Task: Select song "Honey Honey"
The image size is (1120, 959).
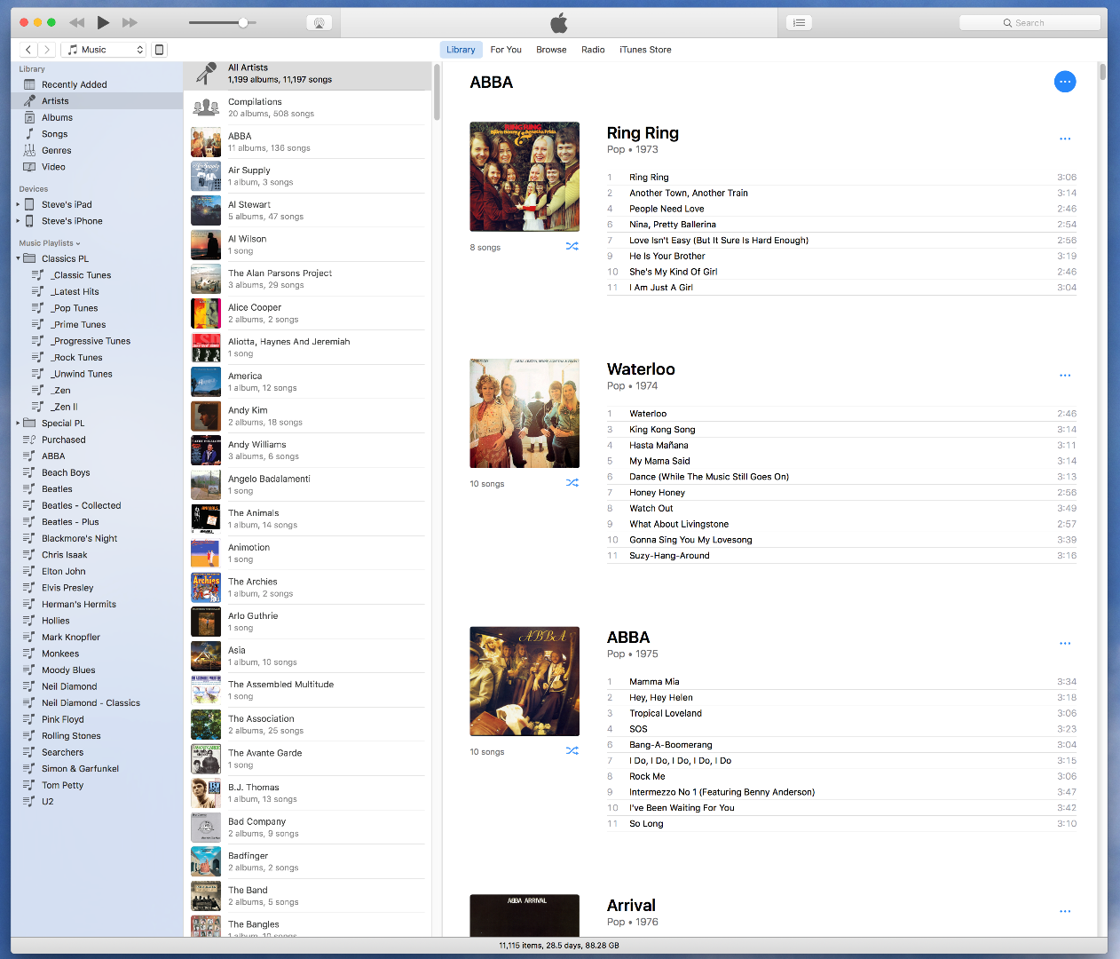Action: pos(841,493)
